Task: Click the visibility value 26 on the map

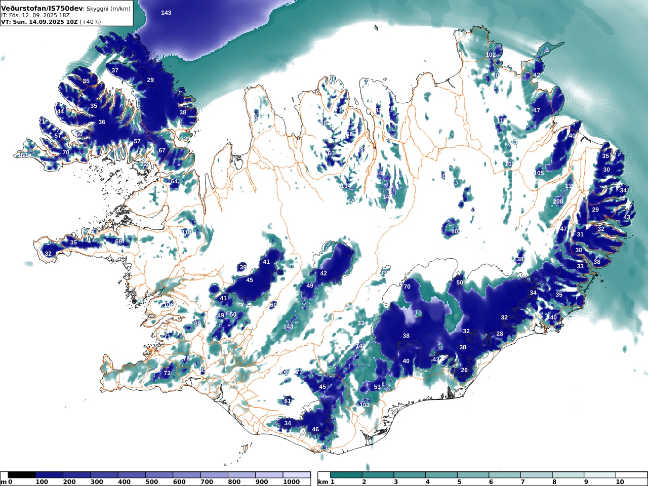Action: (x=464, y=370)
